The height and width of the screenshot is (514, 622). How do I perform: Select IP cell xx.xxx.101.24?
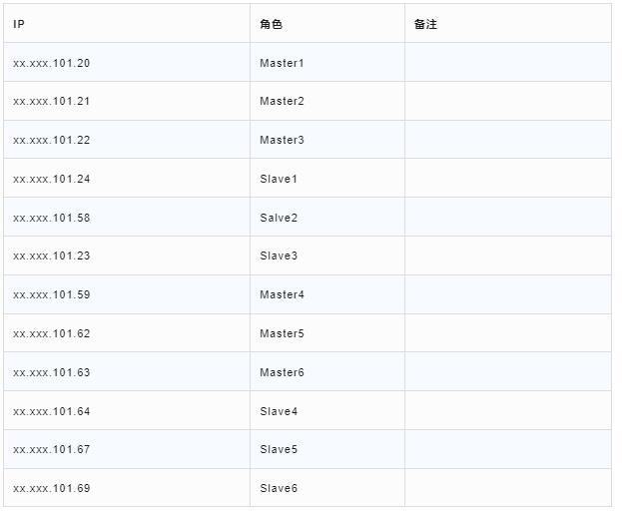[52, 180]
